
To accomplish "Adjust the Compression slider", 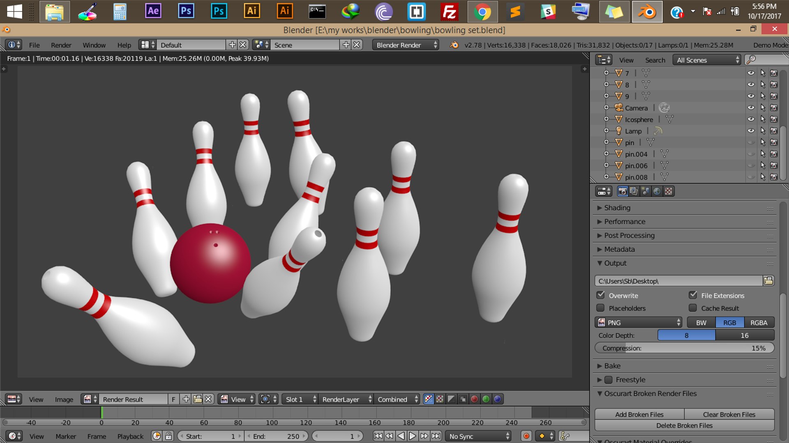I will pyautogui.click(x=684, y=348).
